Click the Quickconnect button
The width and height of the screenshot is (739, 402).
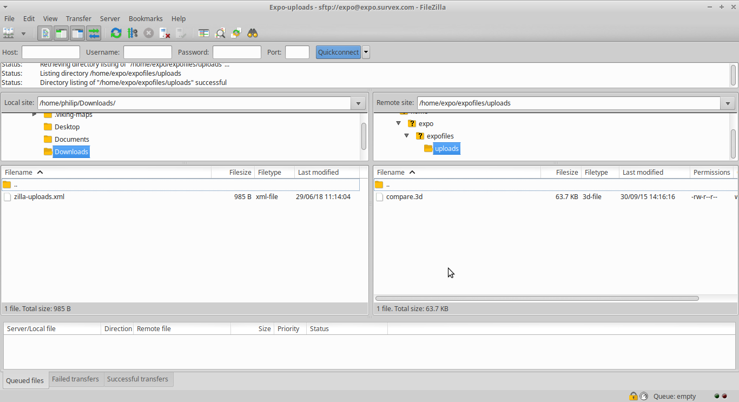pos(338,52)
